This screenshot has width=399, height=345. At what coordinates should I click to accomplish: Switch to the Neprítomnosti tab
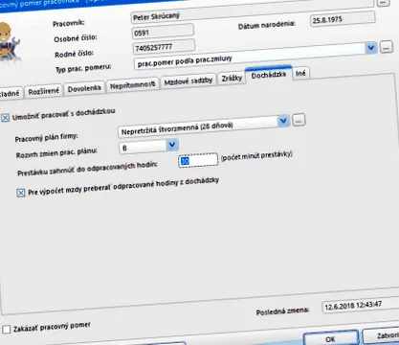tap(132, 85)
